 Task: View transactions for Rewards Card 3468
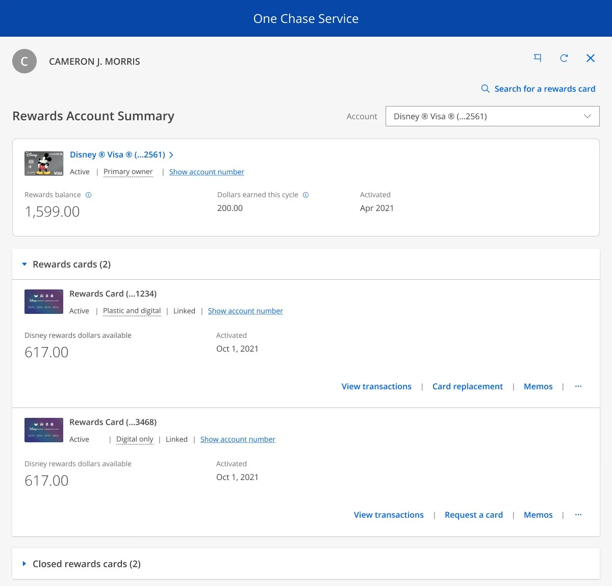tap(389, 515)
